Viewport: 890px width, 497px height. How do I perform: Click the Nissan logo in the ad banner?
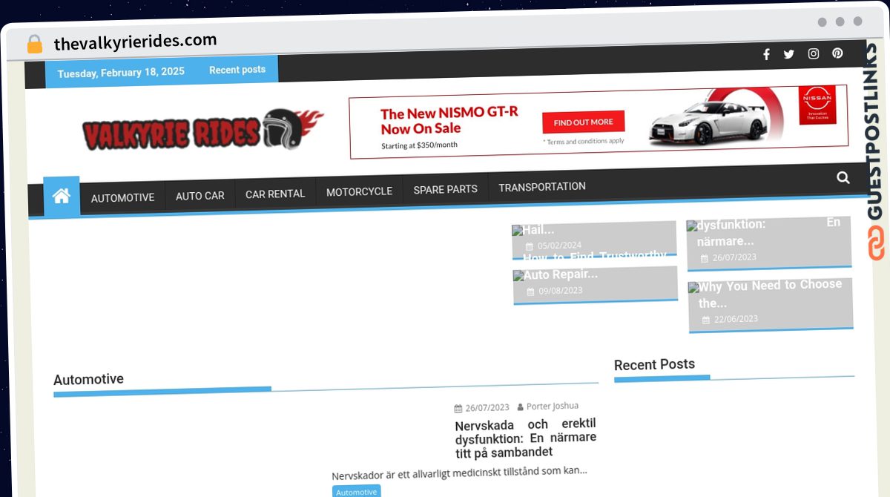click(817, 105)
